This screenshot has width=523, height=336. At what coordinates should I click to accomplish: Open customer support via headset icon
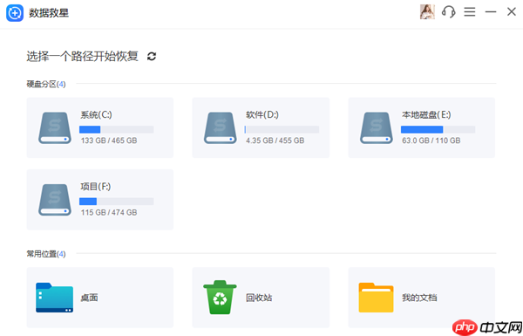click(448, 12)
